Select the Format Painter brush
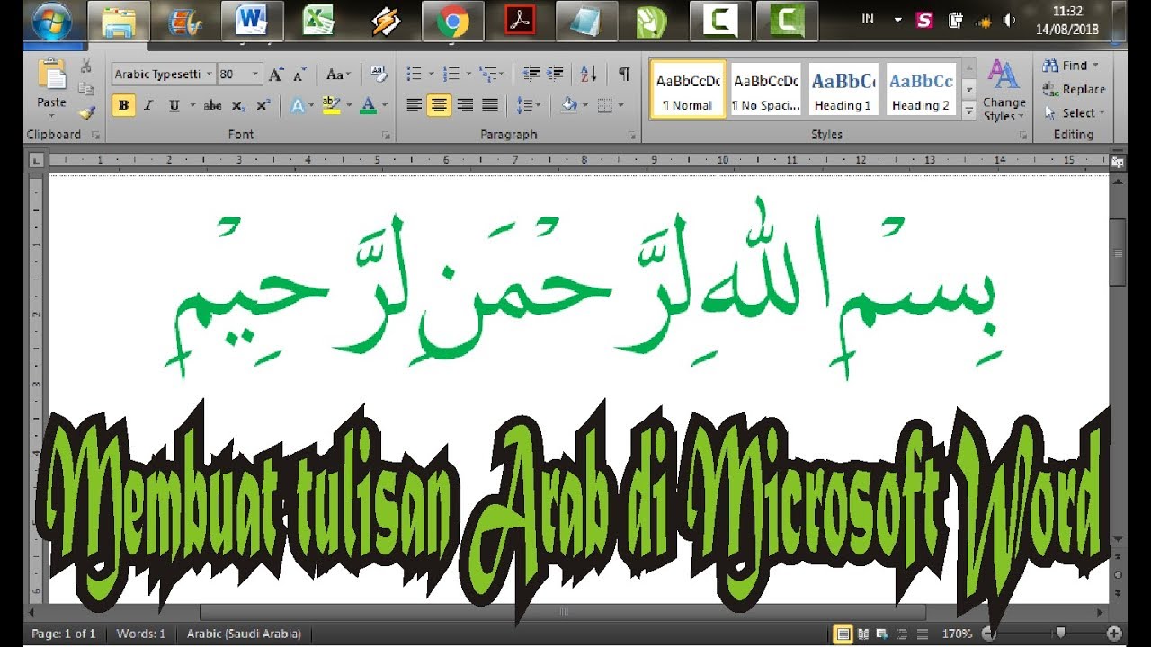Image resolution: width=1151 pixels, height=647 pixels. click(86, 112)
